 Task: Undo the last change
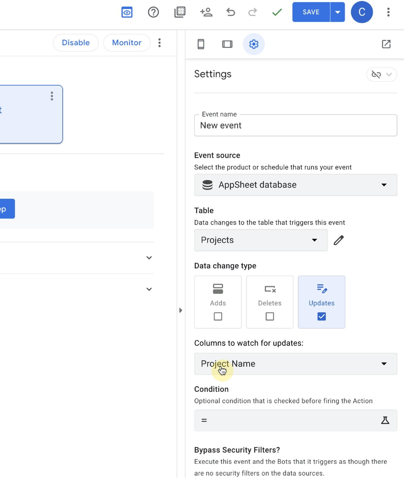(231, 12)
